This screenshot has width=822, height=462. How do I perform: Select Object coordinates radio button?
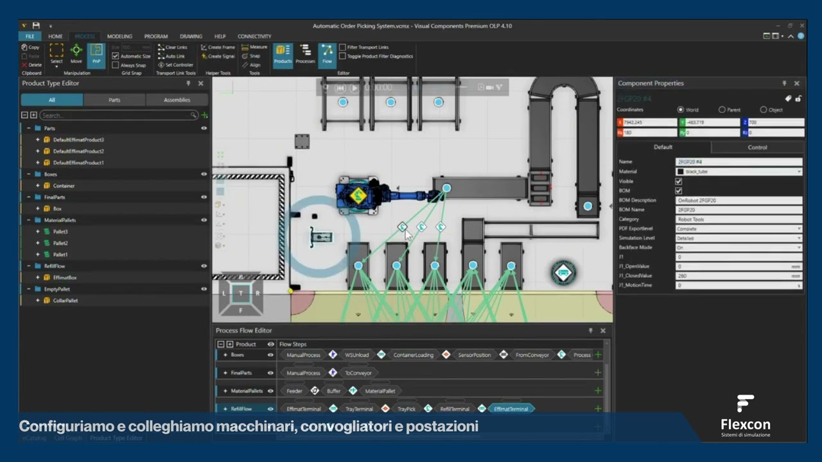tap(763, 110)
